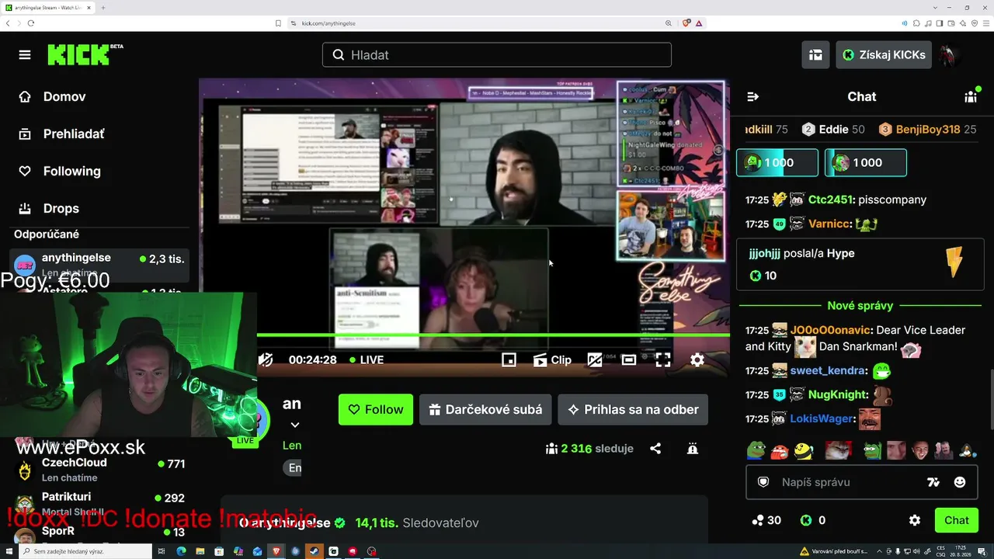Viewport: 994px width, 559px height.
Task: Insert the cat quick emote
Action: coord(837,450)
